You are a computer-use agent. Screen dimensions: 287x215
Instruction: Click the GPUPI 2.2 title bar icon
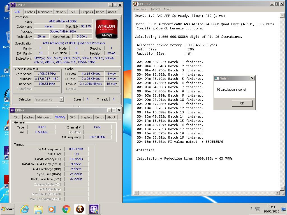point(135,4)
